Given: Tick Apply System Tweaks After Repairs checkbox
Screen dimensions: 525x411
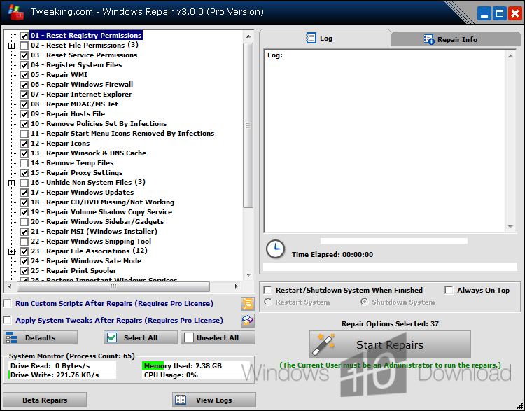Looking at the screenshot, I should [8, 320].
